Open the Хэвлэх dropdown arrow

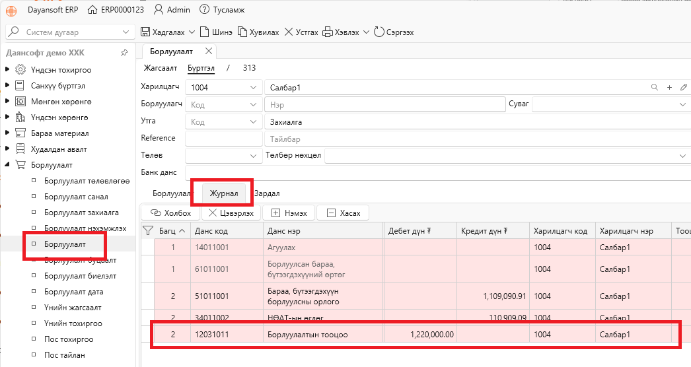tap(366, 32)
